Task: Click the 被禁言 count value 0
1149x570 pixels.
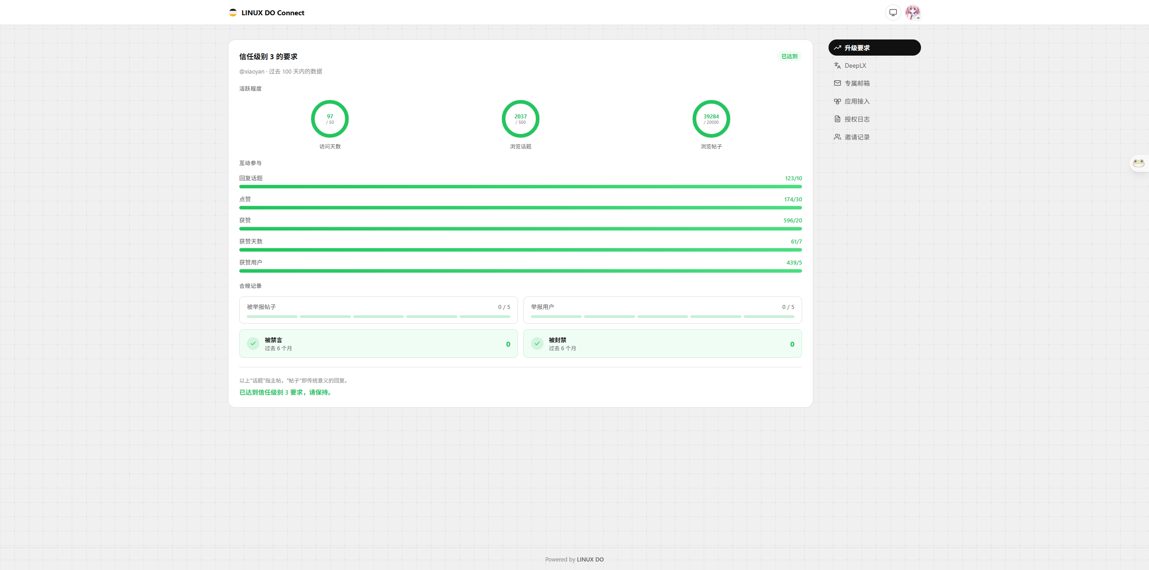Action: tap(508, 344)
